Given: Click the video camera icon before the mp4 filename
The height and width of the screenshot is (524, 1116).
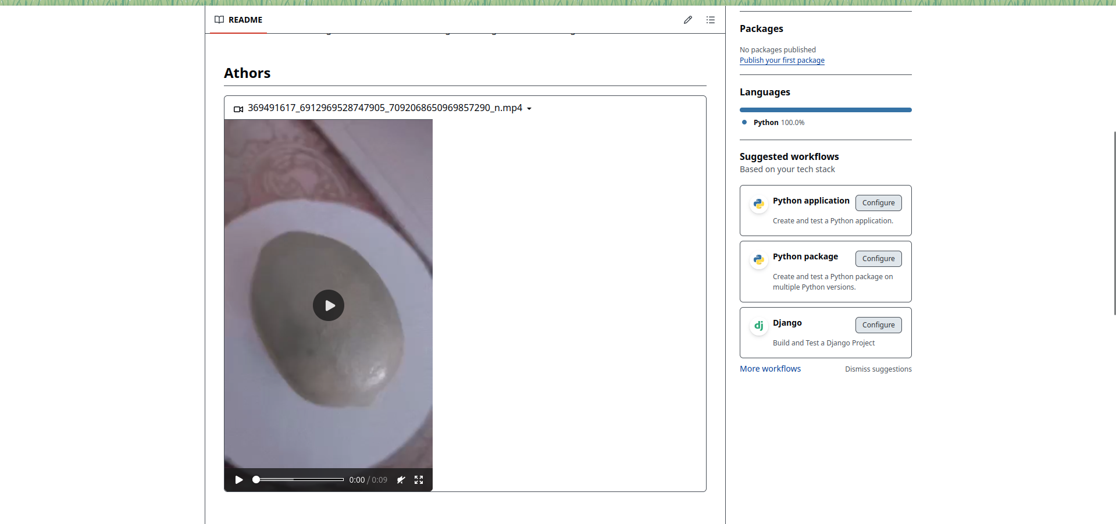Looking at the screenshot, I should (238, 108).
